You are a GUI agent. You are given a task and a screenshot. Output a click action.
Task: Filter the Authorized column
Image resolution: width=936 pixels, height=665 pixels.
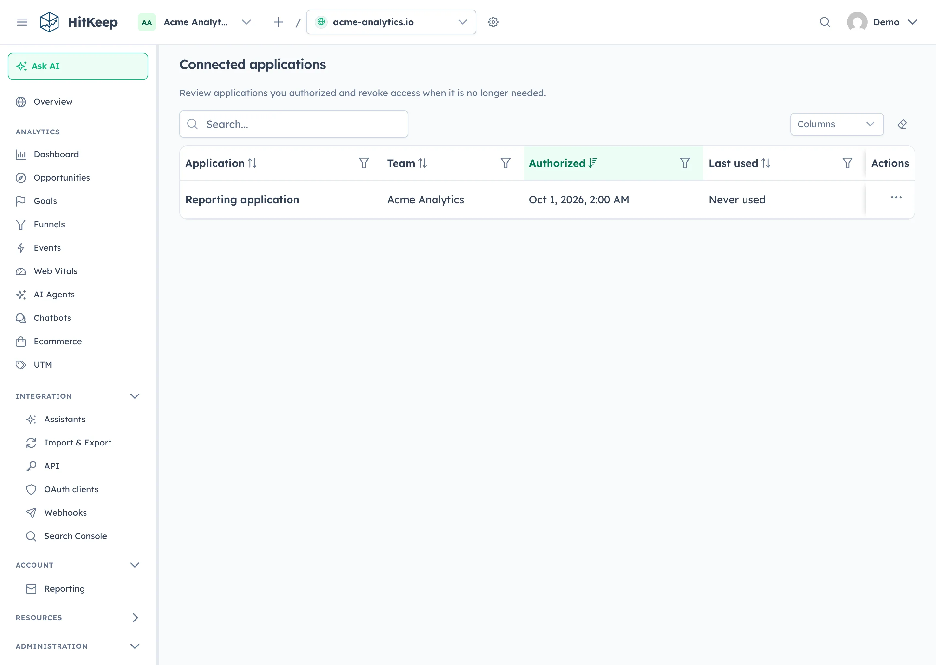point(685,163)
